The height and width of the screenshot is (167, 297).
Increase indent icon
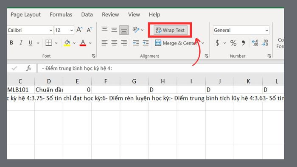tap(146, 43)
